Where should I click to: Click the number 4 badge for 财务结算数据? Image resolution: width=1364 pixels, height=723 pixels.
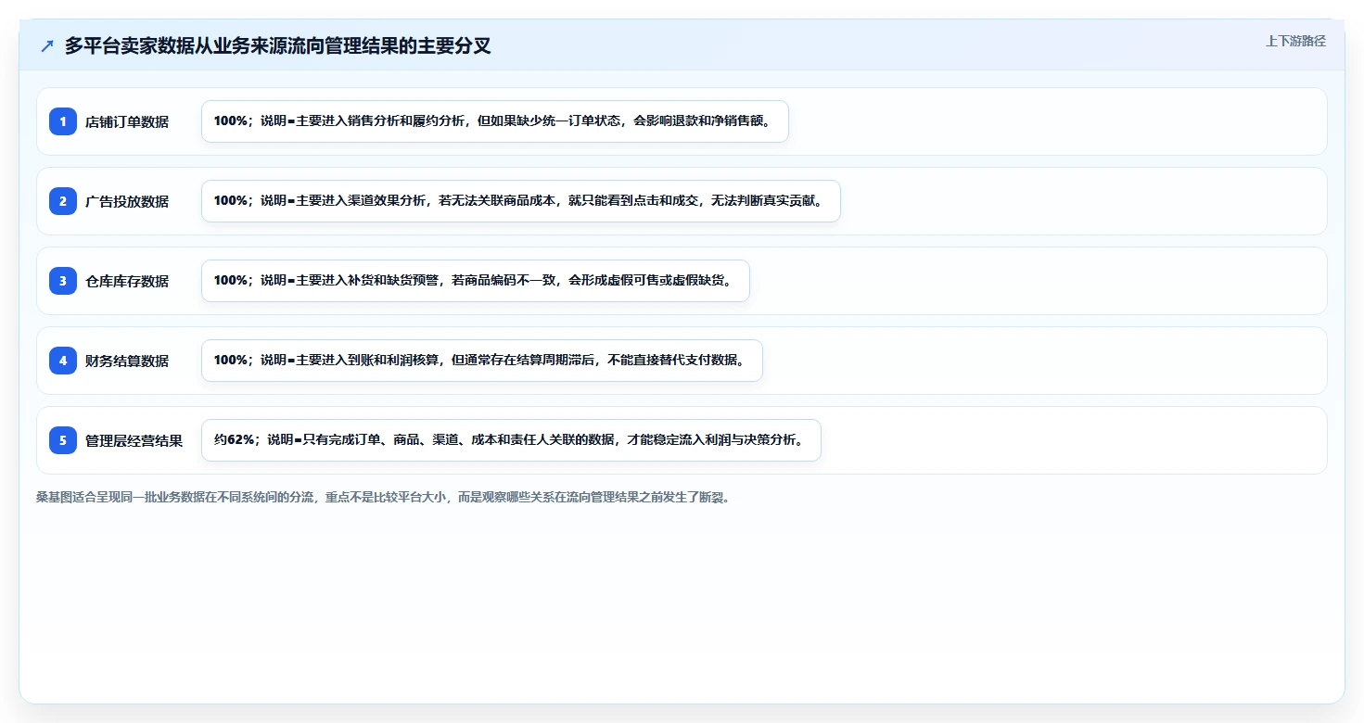point(63,361)
